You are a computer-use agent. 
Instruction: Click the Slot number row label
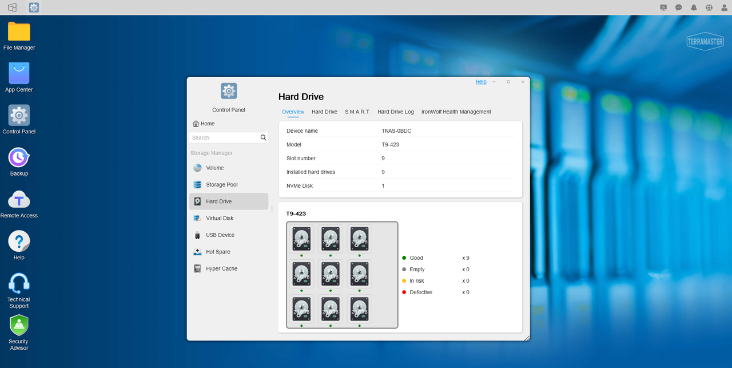click(x=301, y=159)
